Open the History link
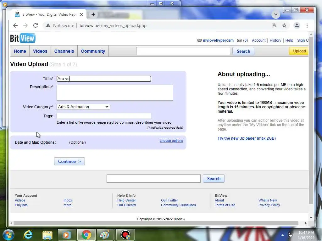 point(275,40)
